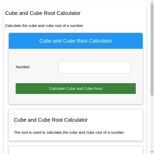Click the partially visible card at the bottom
Screen dimensions: 154x154
[x=76, y=150]
